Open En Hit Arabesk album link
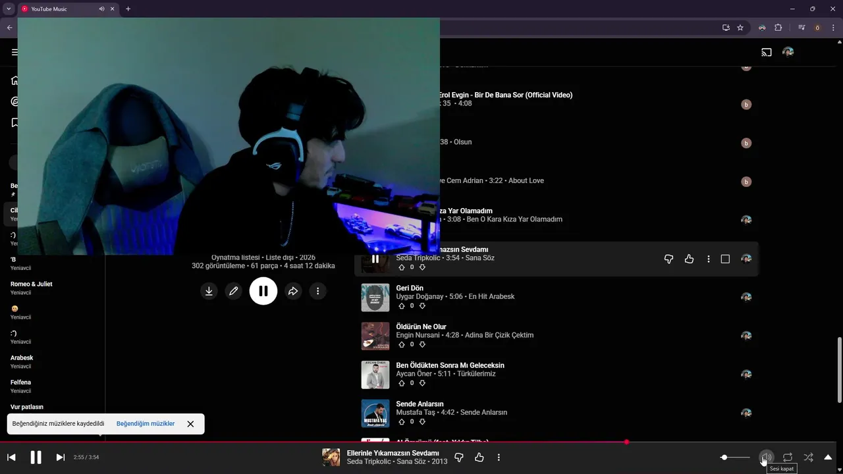The height and width of the screenshot is (474, 843). click(491, 297)
